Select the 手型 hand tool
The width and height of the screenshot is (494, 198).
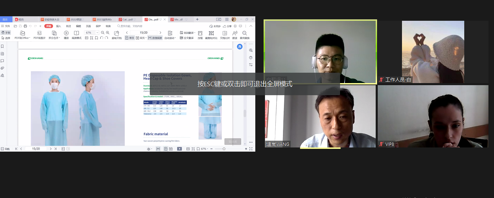click(x=6, y=33)
